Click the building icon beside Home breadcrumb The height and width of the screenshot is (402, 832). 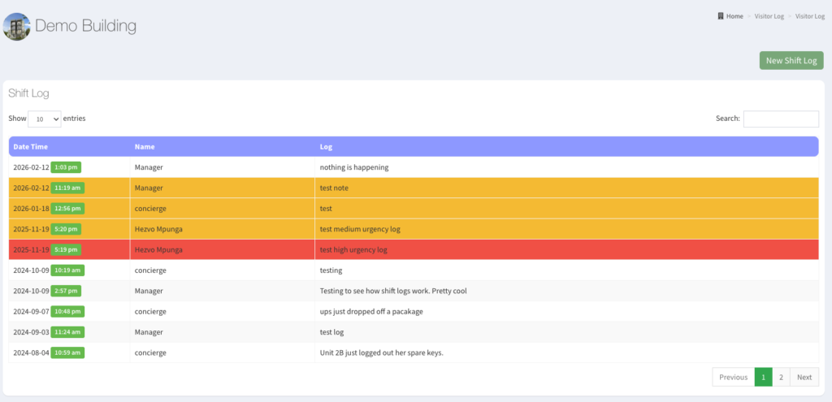point(721,16)
